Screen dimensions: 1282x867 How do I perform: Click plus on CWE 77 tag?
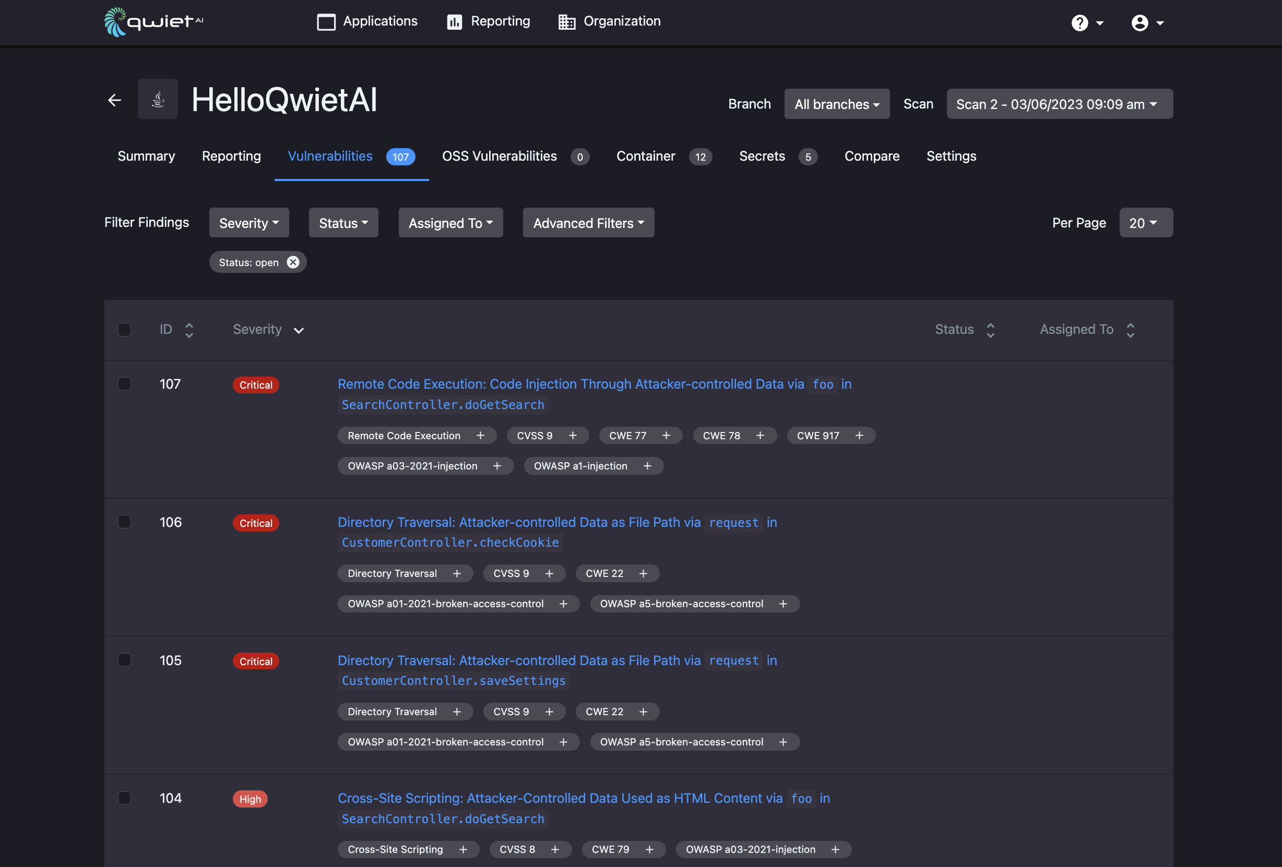point(667,436)
